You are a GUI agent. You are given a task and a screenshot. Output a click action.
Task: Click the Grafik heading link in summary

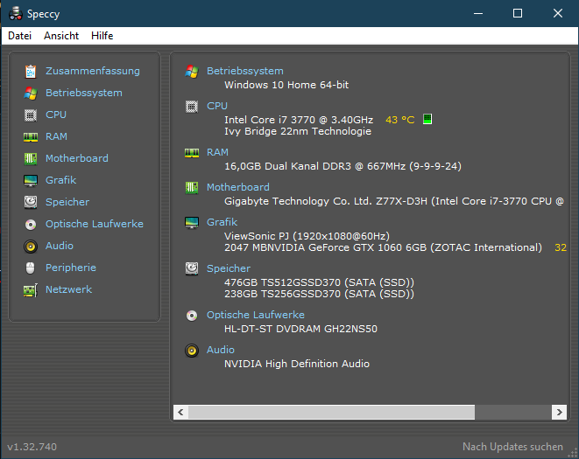(x=222, y=222)
